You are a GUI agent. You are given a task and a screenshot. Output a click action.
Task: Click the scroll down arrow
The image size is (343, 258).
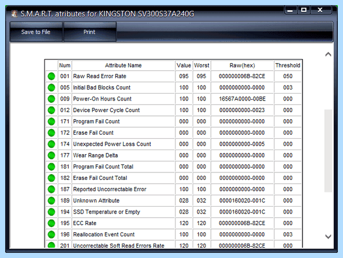[x=328, y=236]
